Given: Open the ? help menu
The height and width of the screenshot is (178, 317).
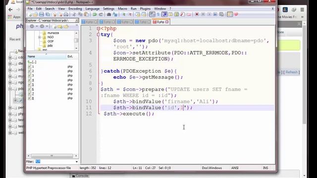Looking at the screenshot, I should [170, 9].
